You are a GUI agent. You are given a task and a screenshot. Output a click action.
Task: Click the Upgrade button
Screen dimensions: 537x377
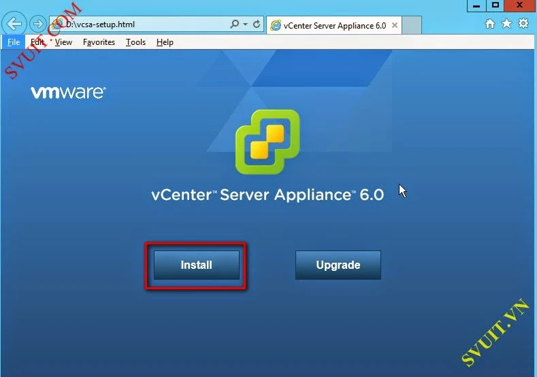[x=338, y=265]
